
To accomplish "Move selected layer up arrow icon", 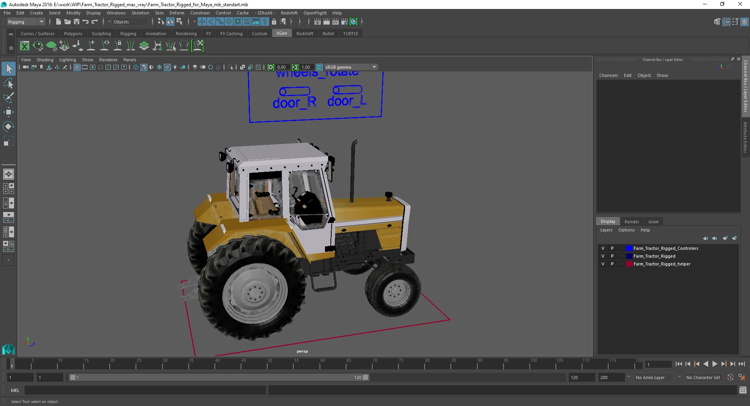I will click(705, 238).
